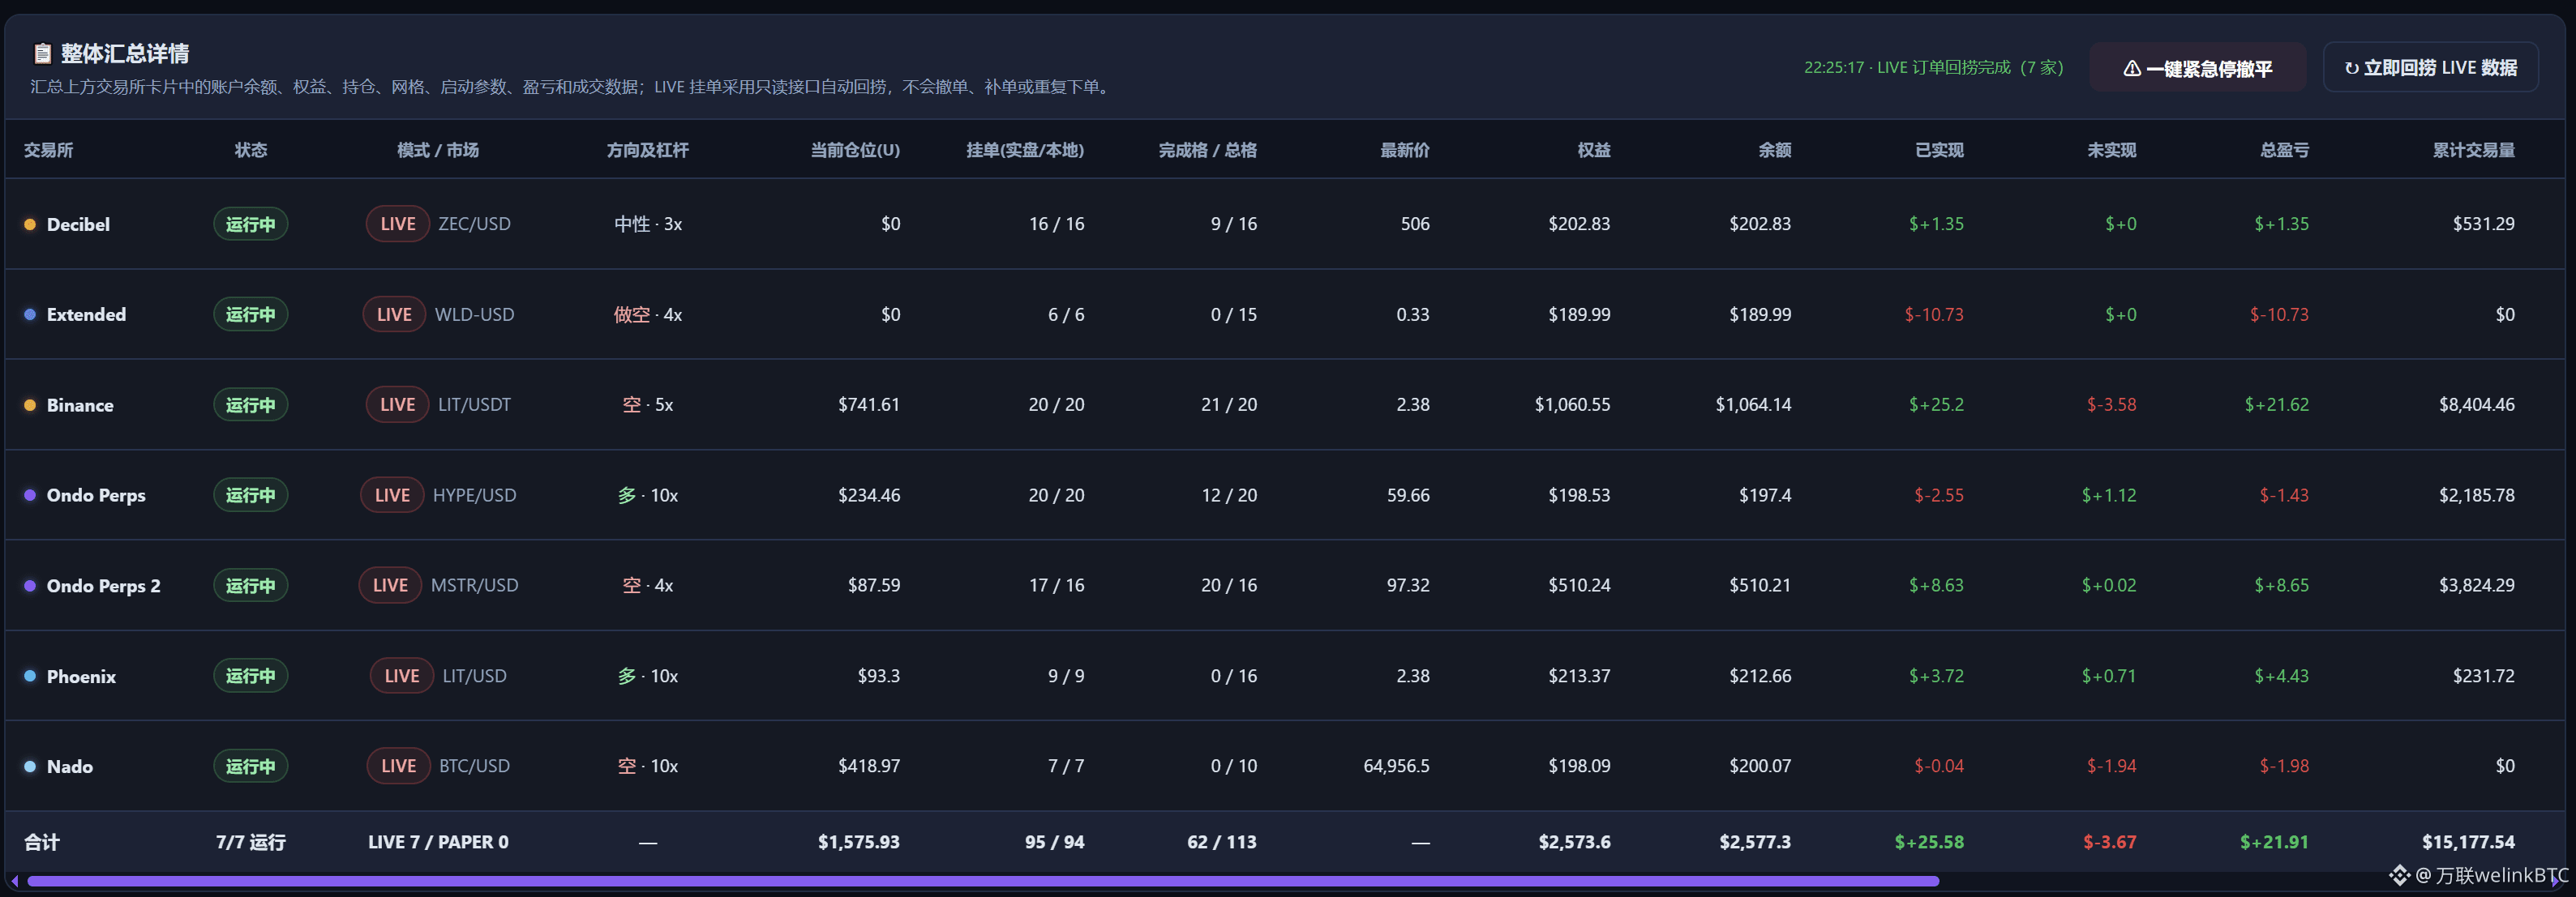This screenshot has width=2576, height=897.
Task: Click the 总盈亏 column header
Action: (2285, 150)
